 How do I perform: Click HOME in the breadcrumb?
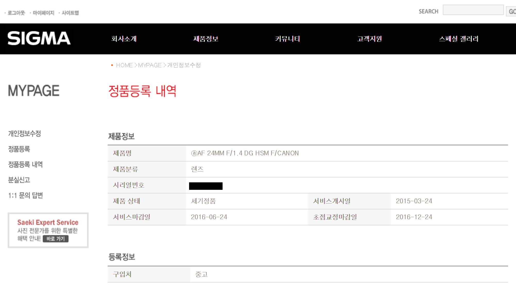[124, 65]
